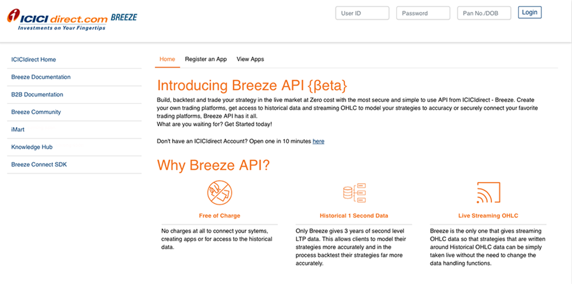Click the Free of Charge icon

pos(220,192)
